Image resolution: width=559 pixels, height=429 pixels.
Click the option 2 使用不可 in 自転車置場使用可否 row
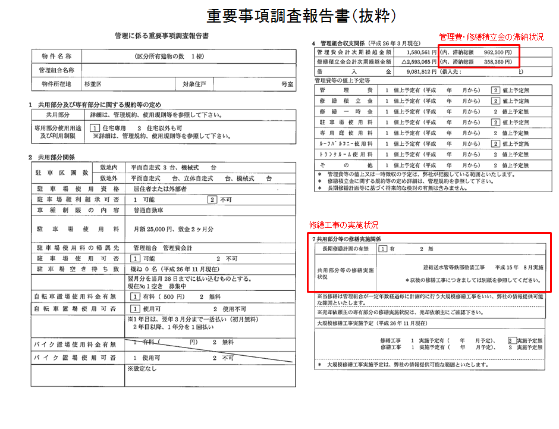(230, 309)
